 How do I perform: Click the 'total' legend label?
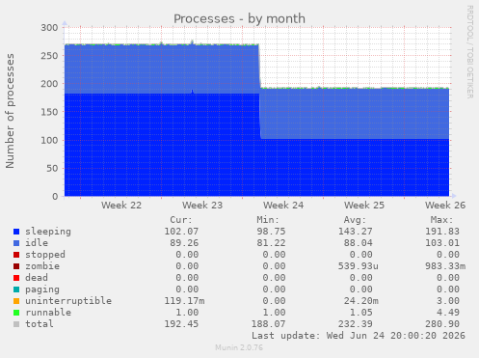click(40, 324)
